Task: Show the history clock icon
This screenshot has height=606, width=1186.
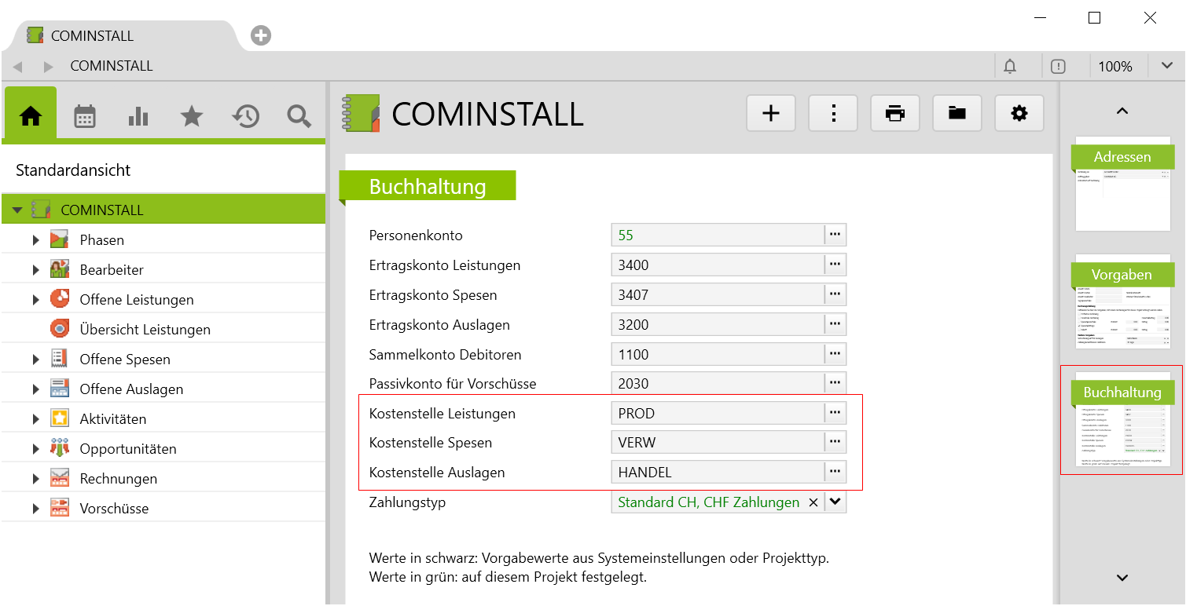Action: 245,117
